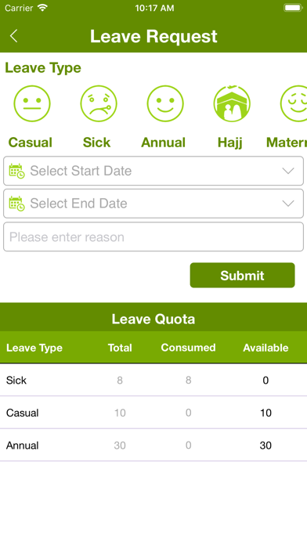Open the Select End Date field
307x545 pixels.
153,204
